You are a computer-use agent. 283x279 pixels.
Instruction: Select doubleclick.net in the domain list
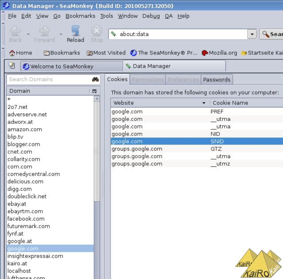[x=50, y=197]
